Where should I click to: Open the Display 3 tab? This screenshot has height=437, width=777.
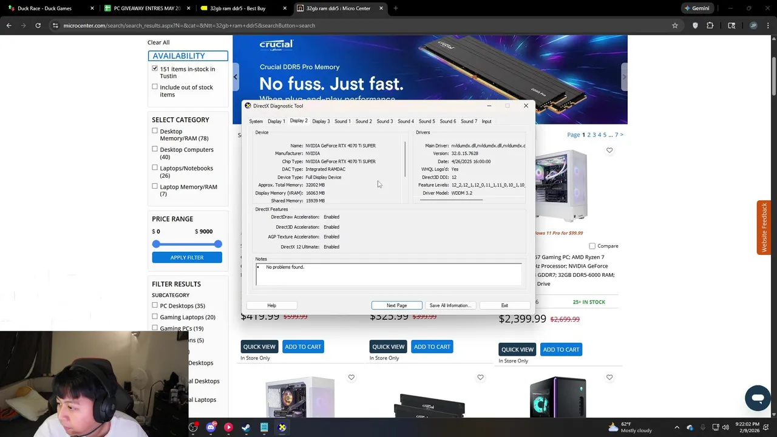pyautogui.click(x=321, y=121)
